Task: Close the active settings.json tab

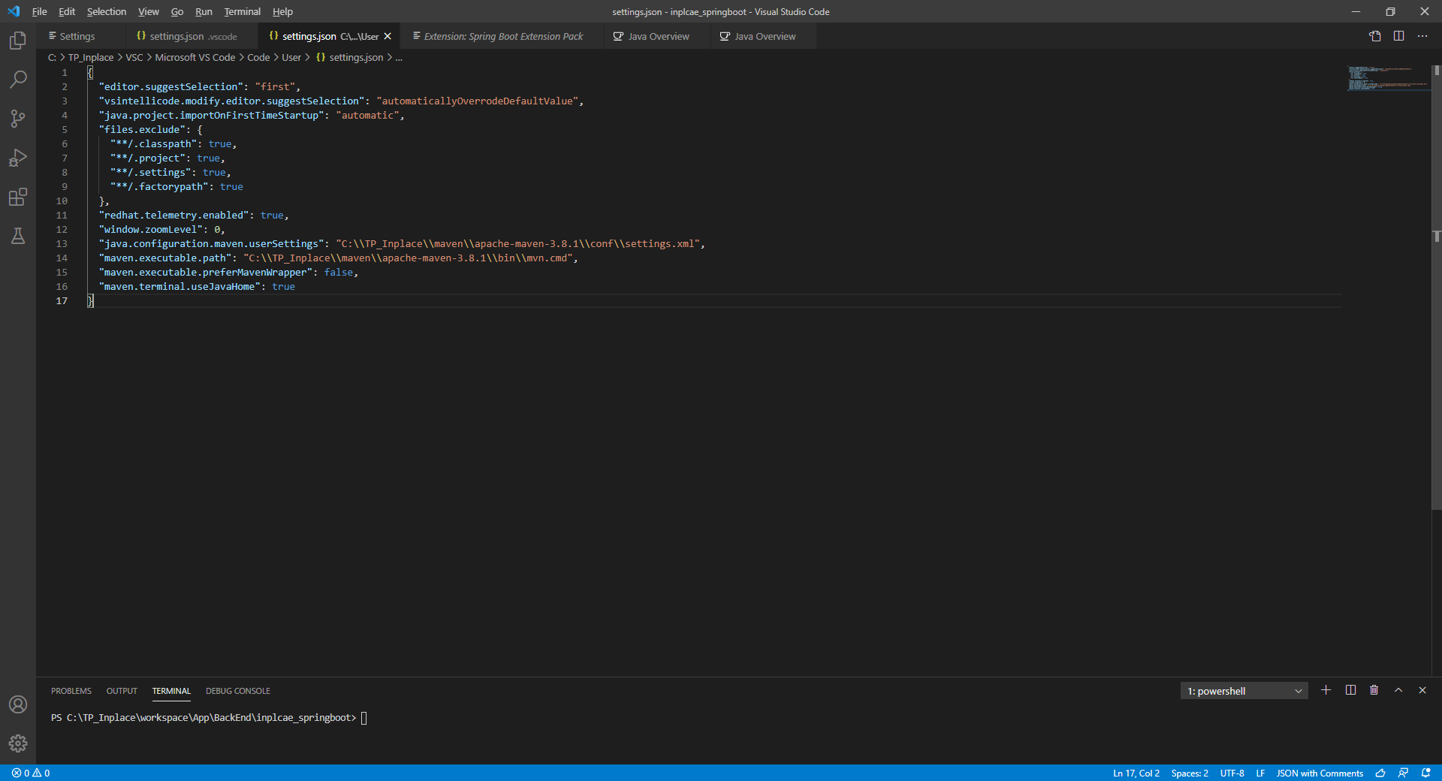Action: pos(388,36)
